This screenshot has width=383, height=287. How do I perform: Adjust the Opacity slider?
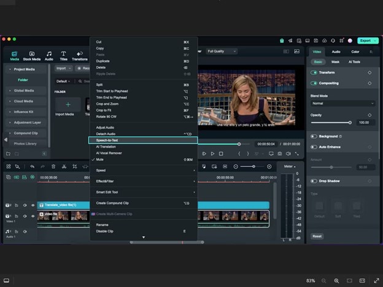pos(331,123)
